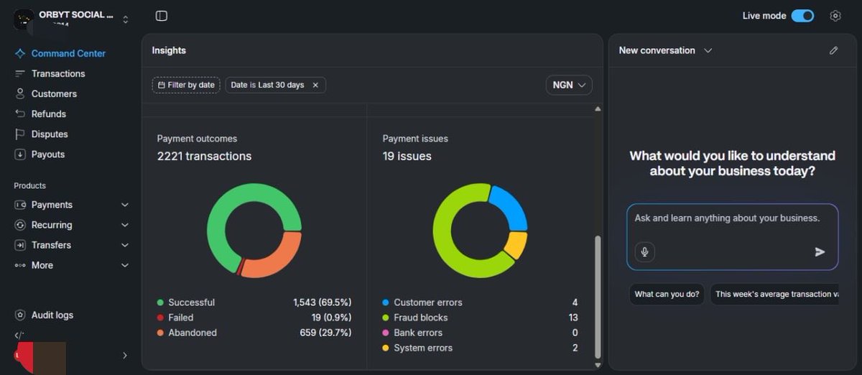
Task: Open settings gear icon near Live mode
Action: [x=835, y=16]
